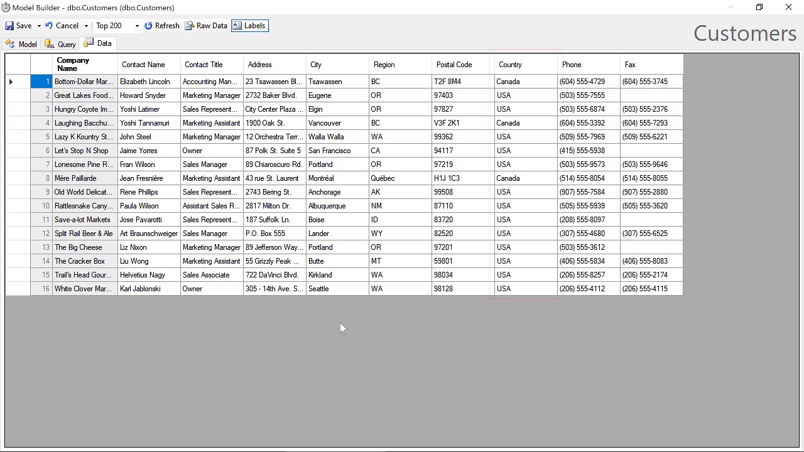Sort by Company Name column header

click(x=85, y=64)
